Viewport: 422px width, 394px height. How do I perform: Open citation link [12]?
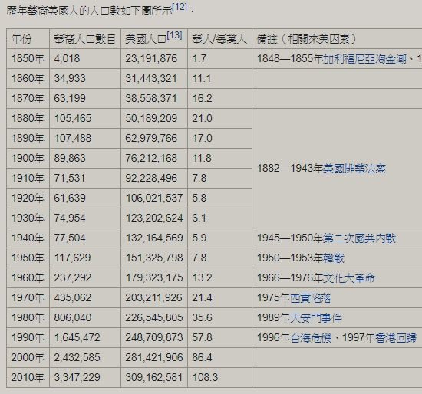(x=180, y=7)
